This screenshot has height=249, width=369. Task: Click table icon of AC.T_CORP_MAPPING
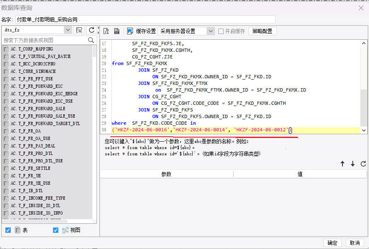(x=6, y=49)
